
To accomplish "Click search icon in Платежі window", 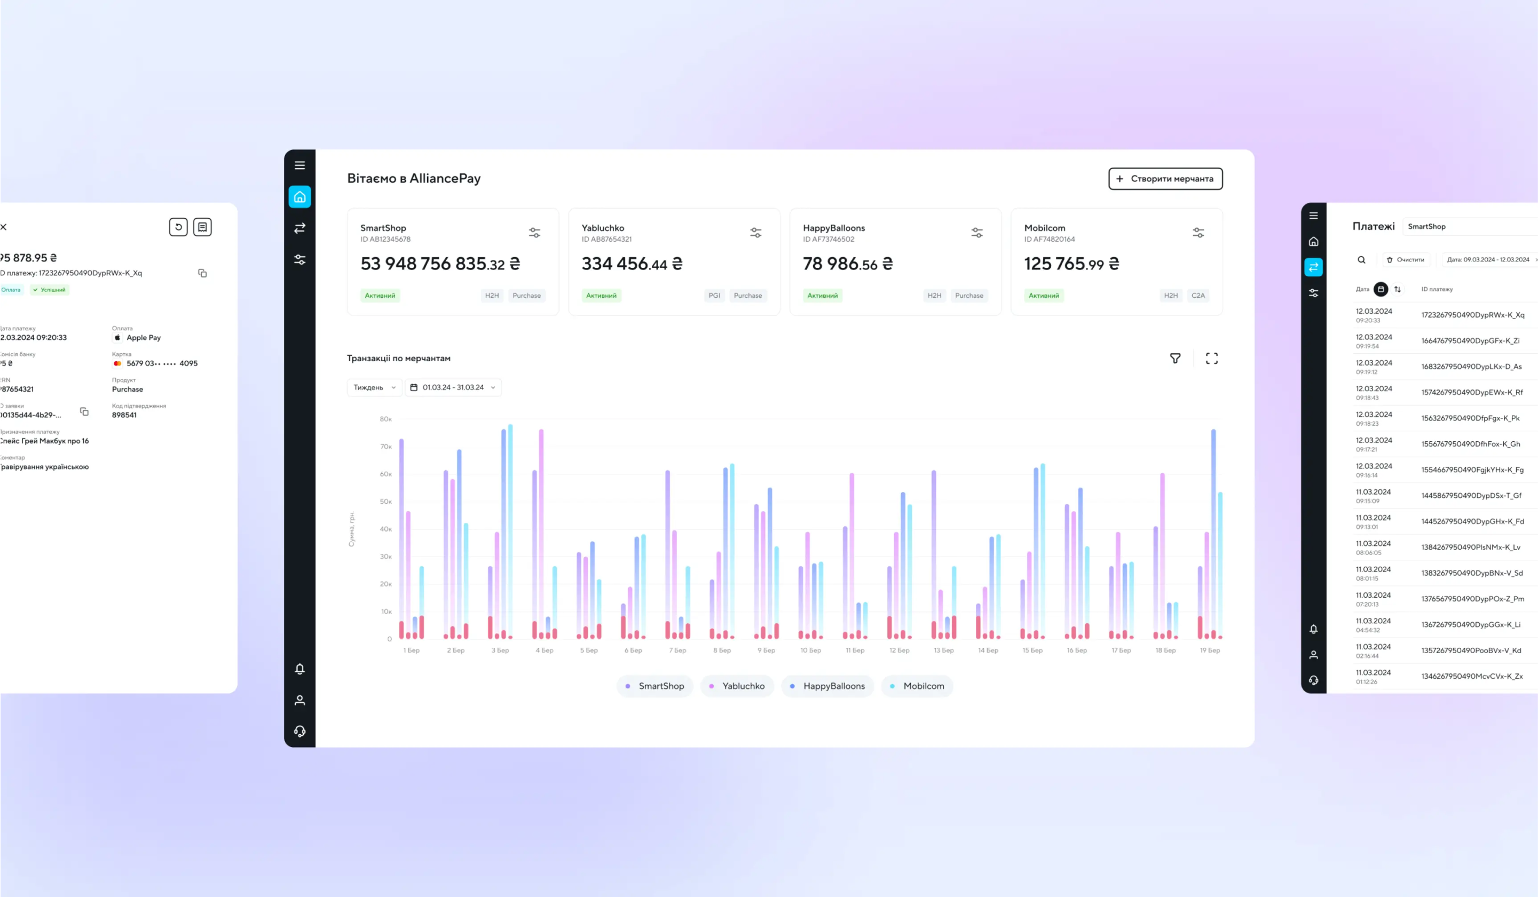I will click(x=1362, y=260).
